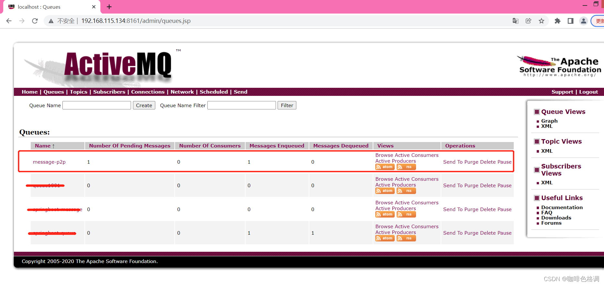Viewport: 604px width, 285px height.
Task: Pause the message-p2p queue
Action: click(x=505, y=162)
